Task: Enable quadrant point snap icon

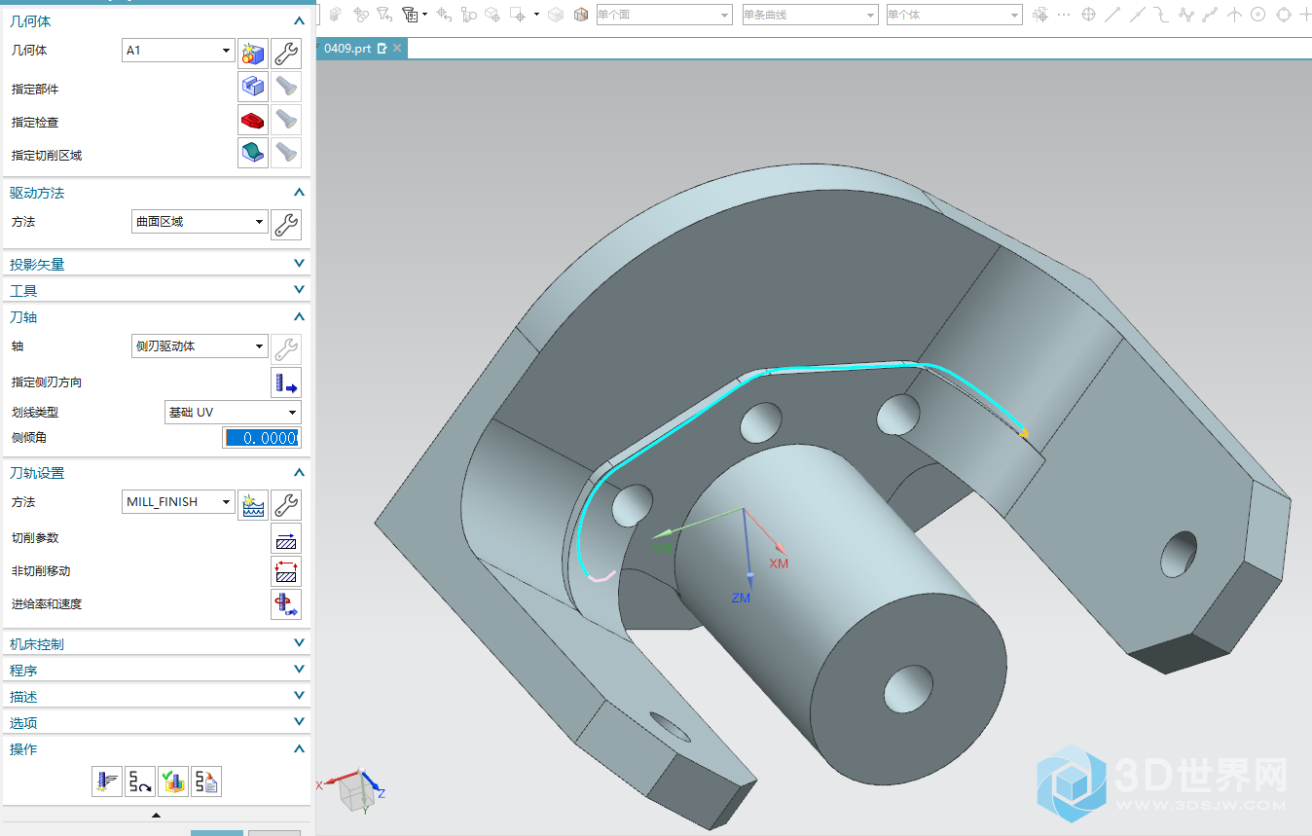Action: click(1283, 15)
